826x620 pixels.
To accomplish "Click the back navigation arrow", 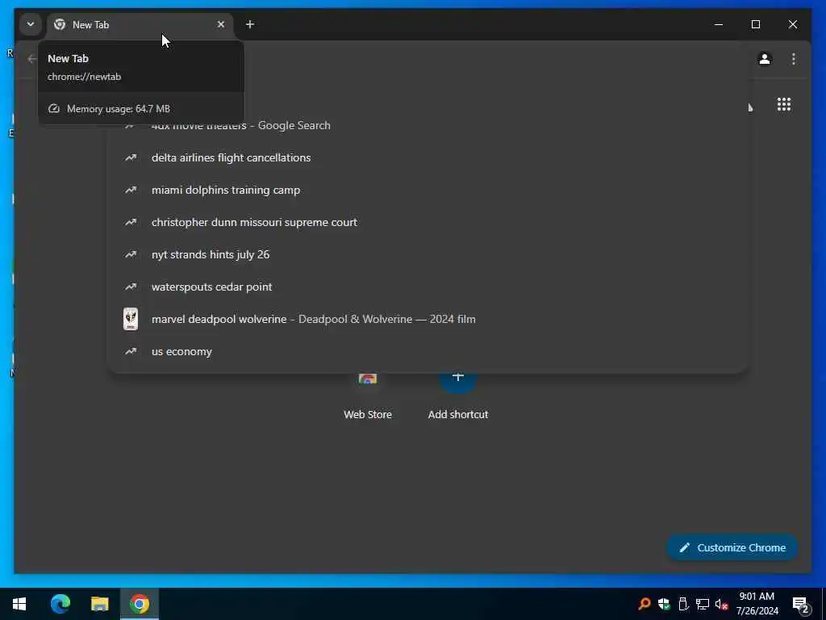I will point(31,59).
